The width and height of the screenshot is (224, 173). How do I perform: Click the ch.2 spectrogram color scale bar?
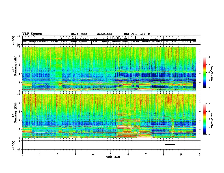[204, 119]
